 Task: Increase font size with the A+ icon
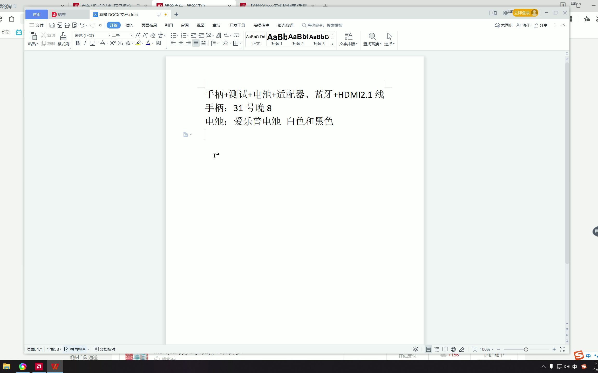point(138,35)
